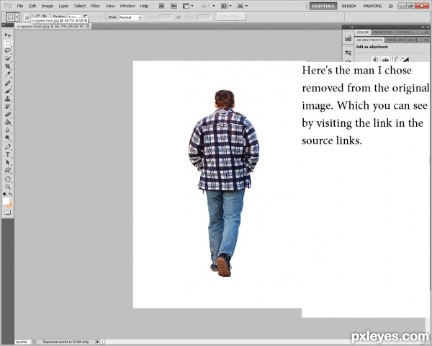This screenshot has height=346, width=432.
Task: Open the Edit menu
Action: [32, 6]
